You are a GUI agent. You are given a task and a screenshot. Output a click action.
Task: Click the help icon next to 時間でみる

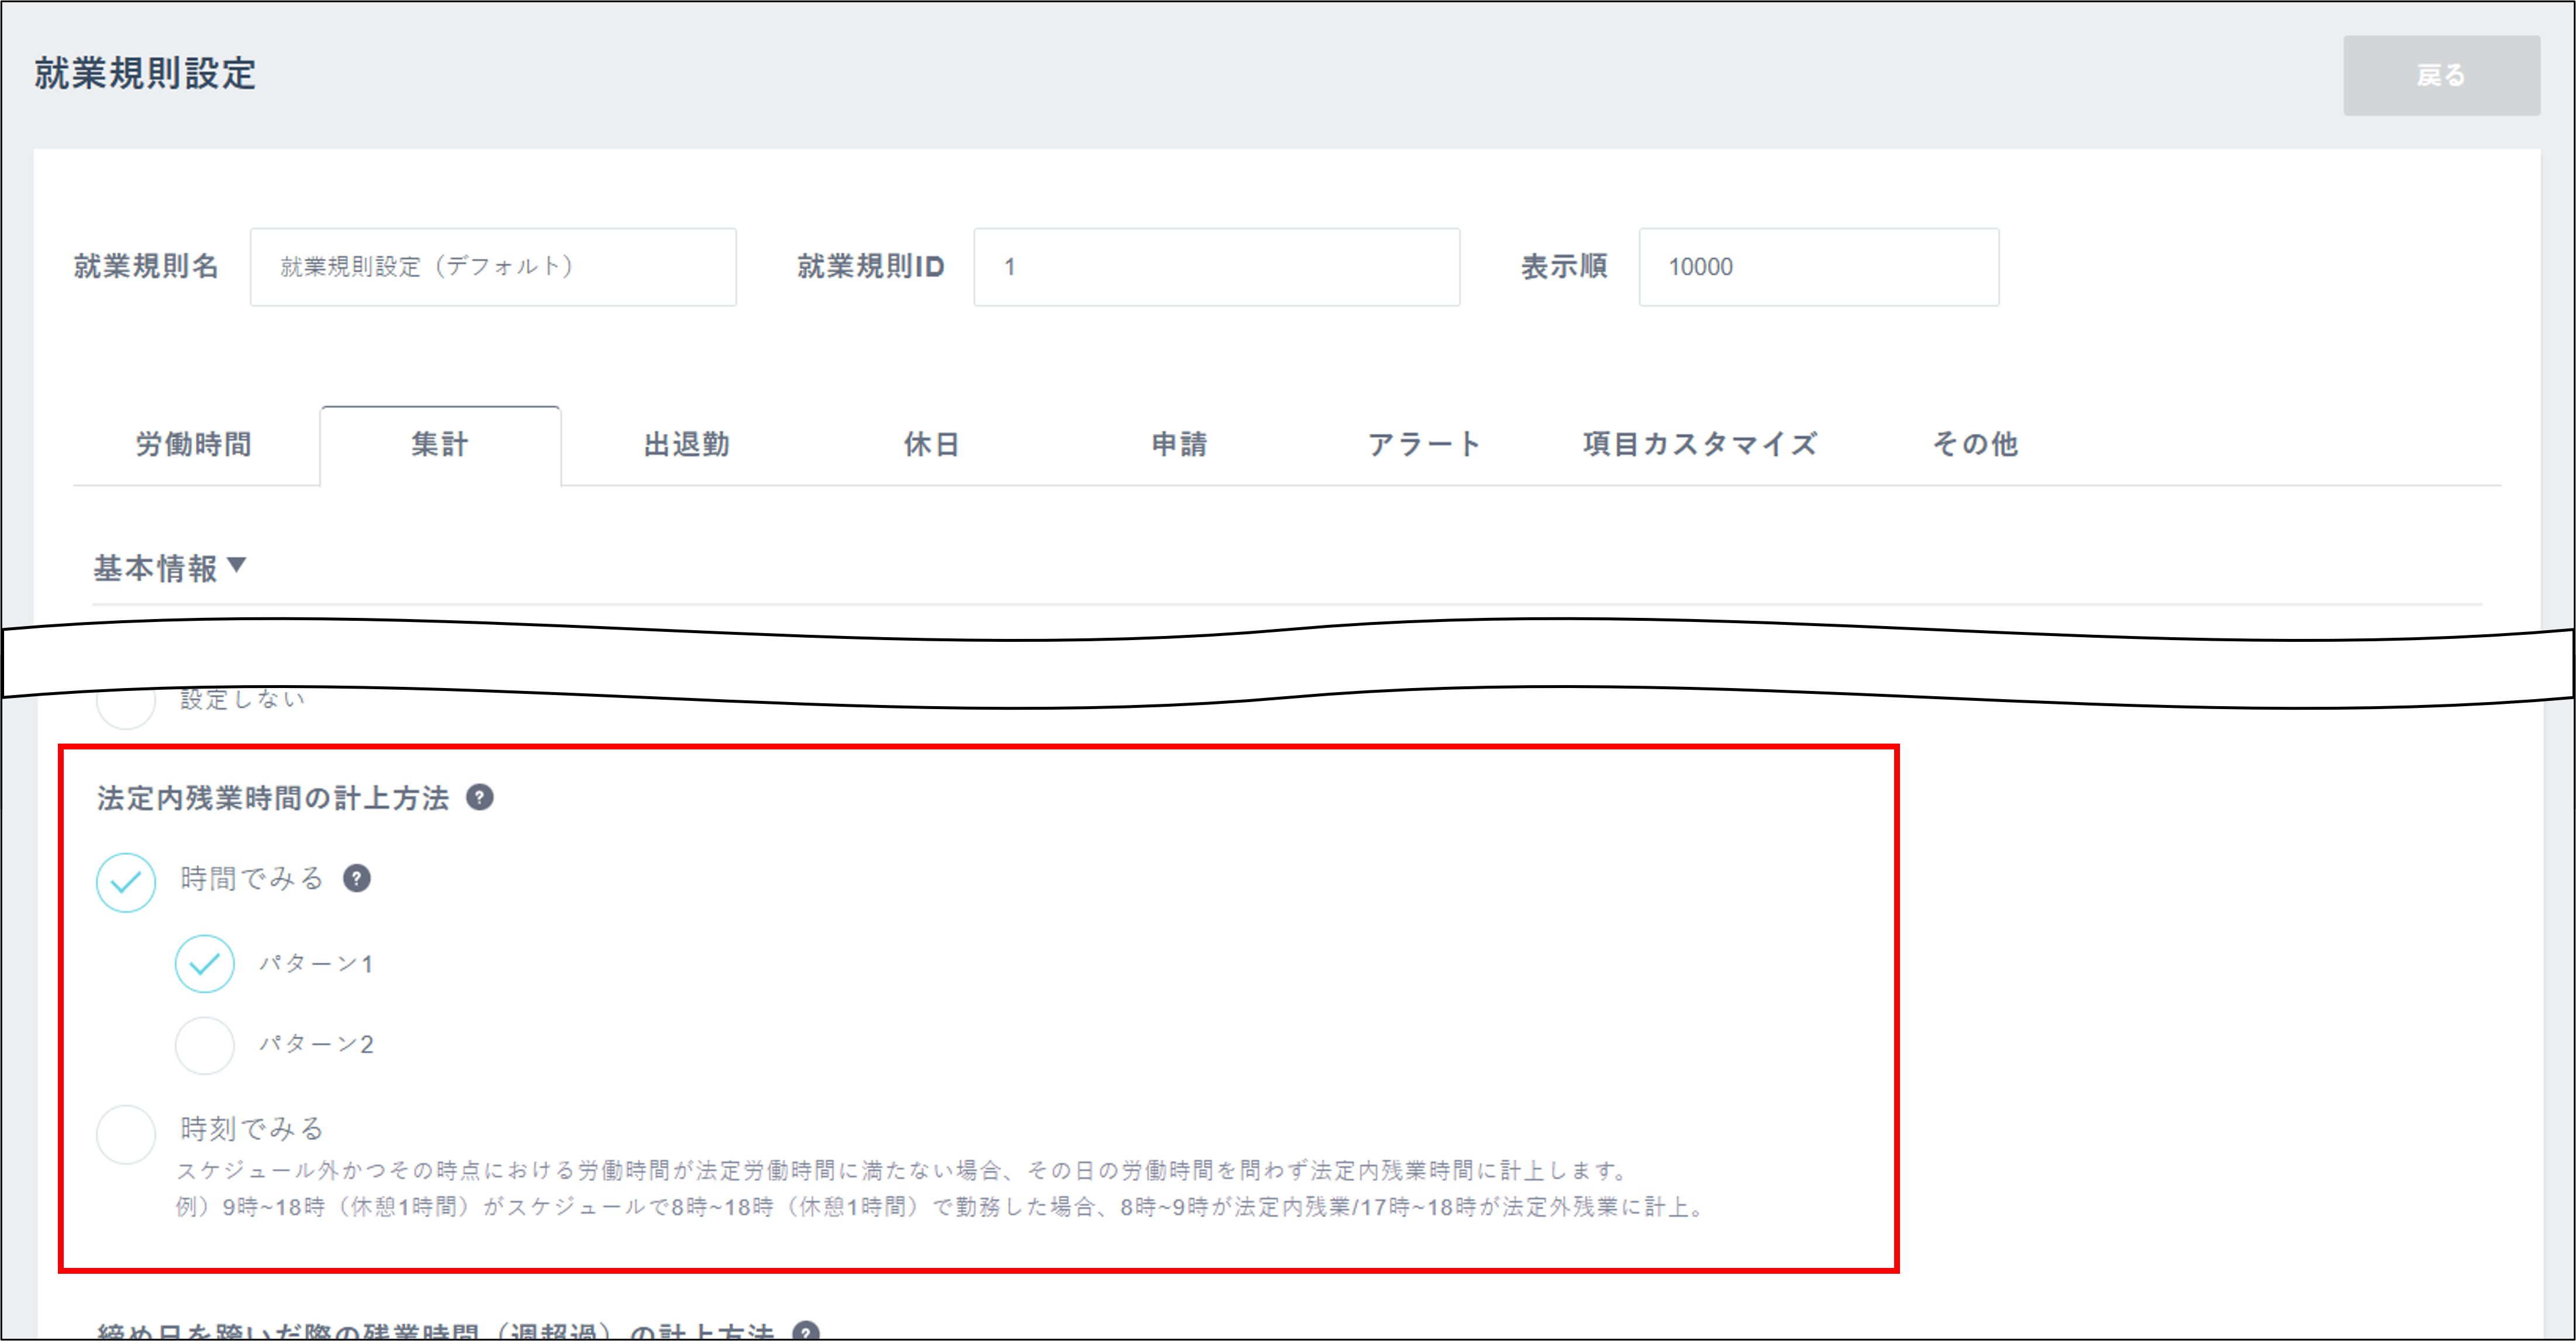click(358, 879)
